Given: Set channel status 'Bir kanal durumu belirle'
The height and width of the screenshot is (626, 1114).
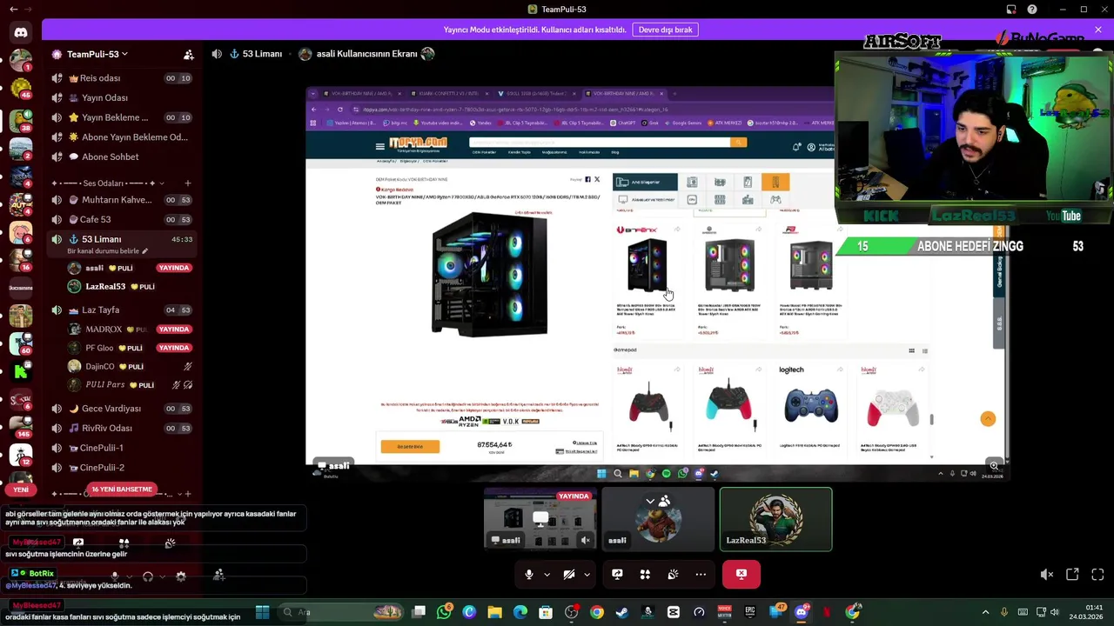Looking at the screenshot, I should 107,251.
